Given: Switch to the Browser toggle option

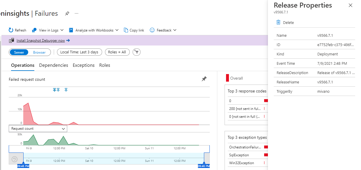Looking at the screenshot, I should click(x=39, y=52).
